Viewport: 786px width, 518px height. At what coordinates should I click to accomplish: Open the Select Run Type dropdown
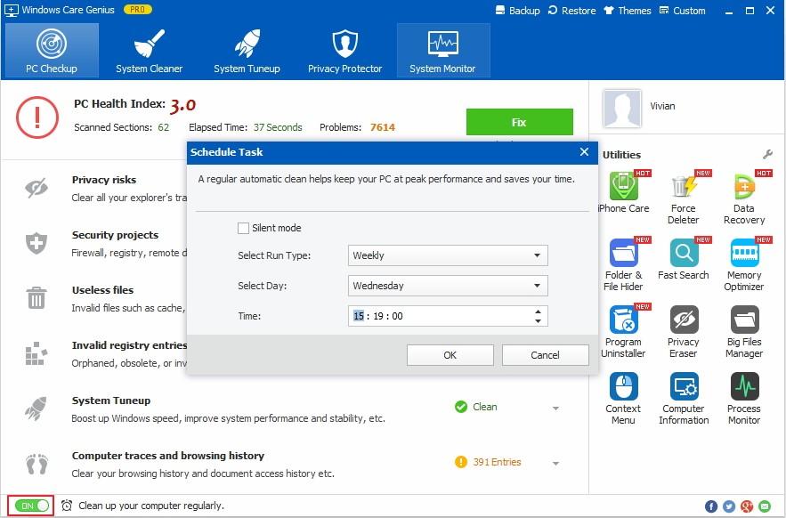(x=448, y=255)
